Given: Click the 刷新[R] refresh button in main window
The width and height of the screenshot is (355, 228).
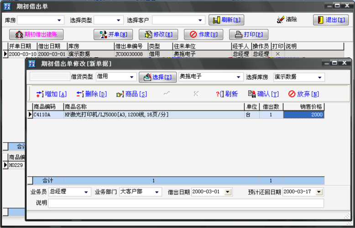Looking at the screenshot, I should point(226,20).
